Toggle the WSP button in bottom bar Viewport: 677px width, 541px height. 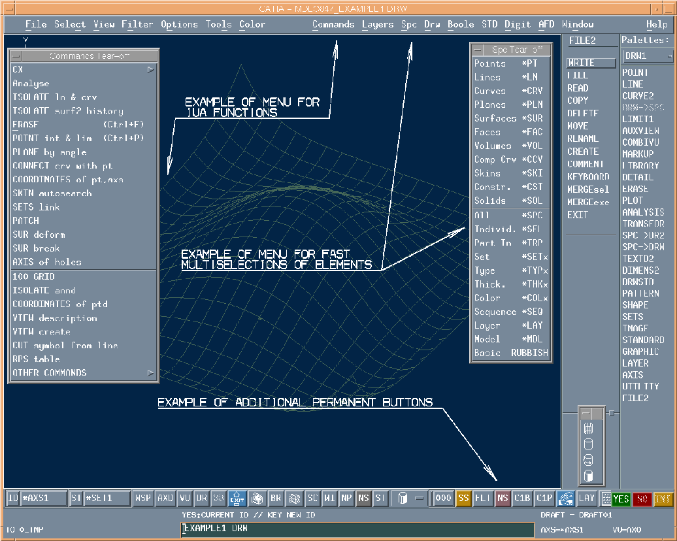tap(142, 499)
